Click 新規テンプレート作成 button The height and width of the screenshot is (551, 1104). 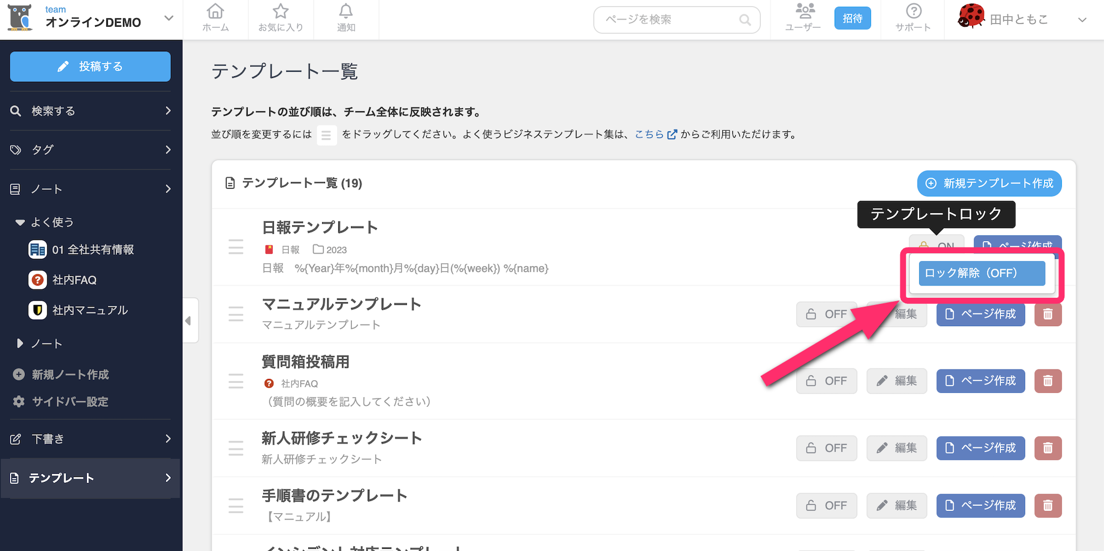(989, 183)
